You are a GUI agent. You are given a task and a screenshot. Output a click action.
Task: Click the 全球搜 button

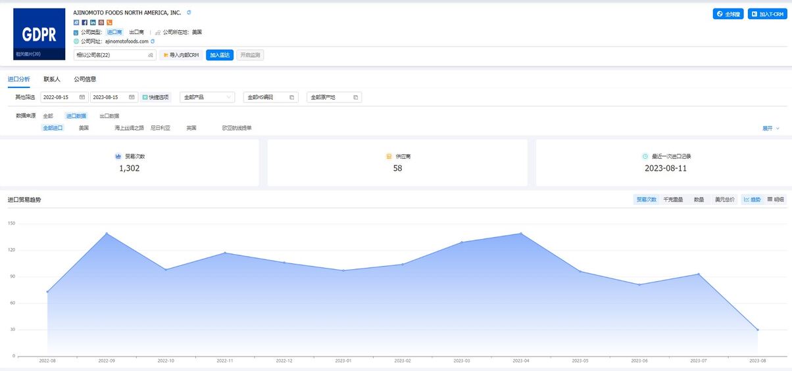pyautogui.click(x=728, y=14)
